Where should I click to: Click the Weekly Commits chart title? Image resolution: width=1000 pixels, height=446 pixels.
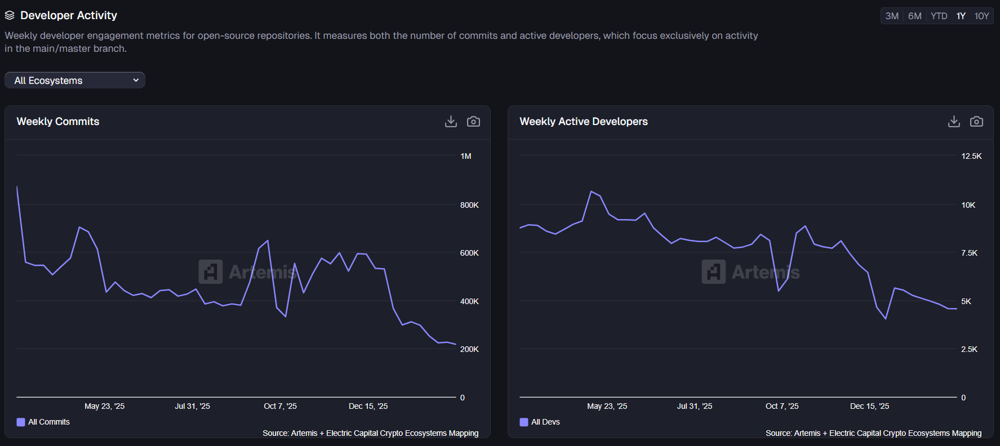(58, 122)
